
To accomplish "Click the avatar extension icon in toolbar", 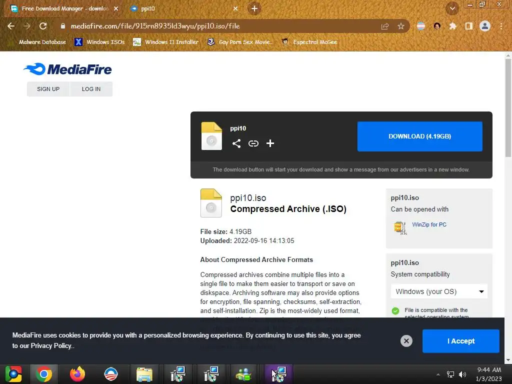I will click(x=437, y=26).
